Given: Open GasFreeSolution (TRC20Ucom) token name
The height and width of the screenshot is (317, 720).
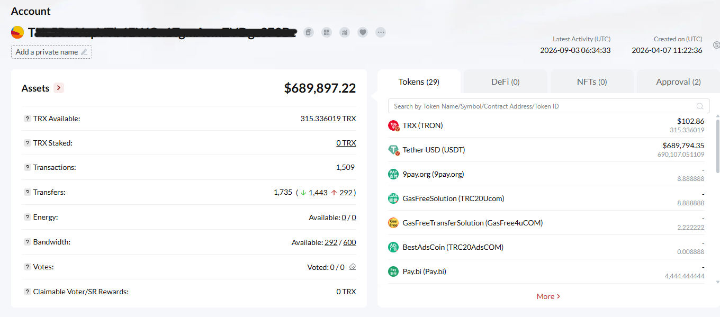Looking at the screenshot, I should pos(453,198).
